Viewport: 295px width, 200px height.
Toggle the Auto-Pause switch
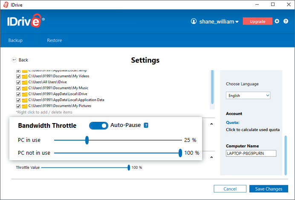pos(98,125)
